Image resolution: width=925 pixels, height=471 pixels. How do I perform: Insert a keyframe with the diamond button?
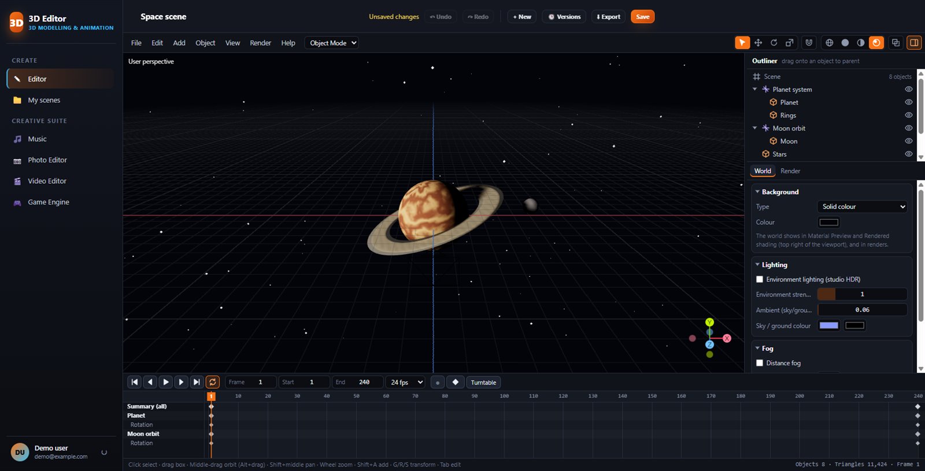pos(456,382)
